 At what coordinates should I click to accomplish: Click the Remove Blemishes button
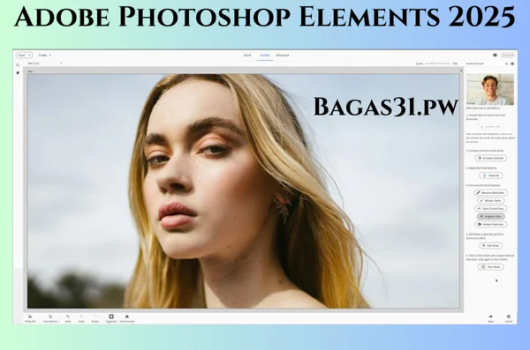[x=491, y=193]
